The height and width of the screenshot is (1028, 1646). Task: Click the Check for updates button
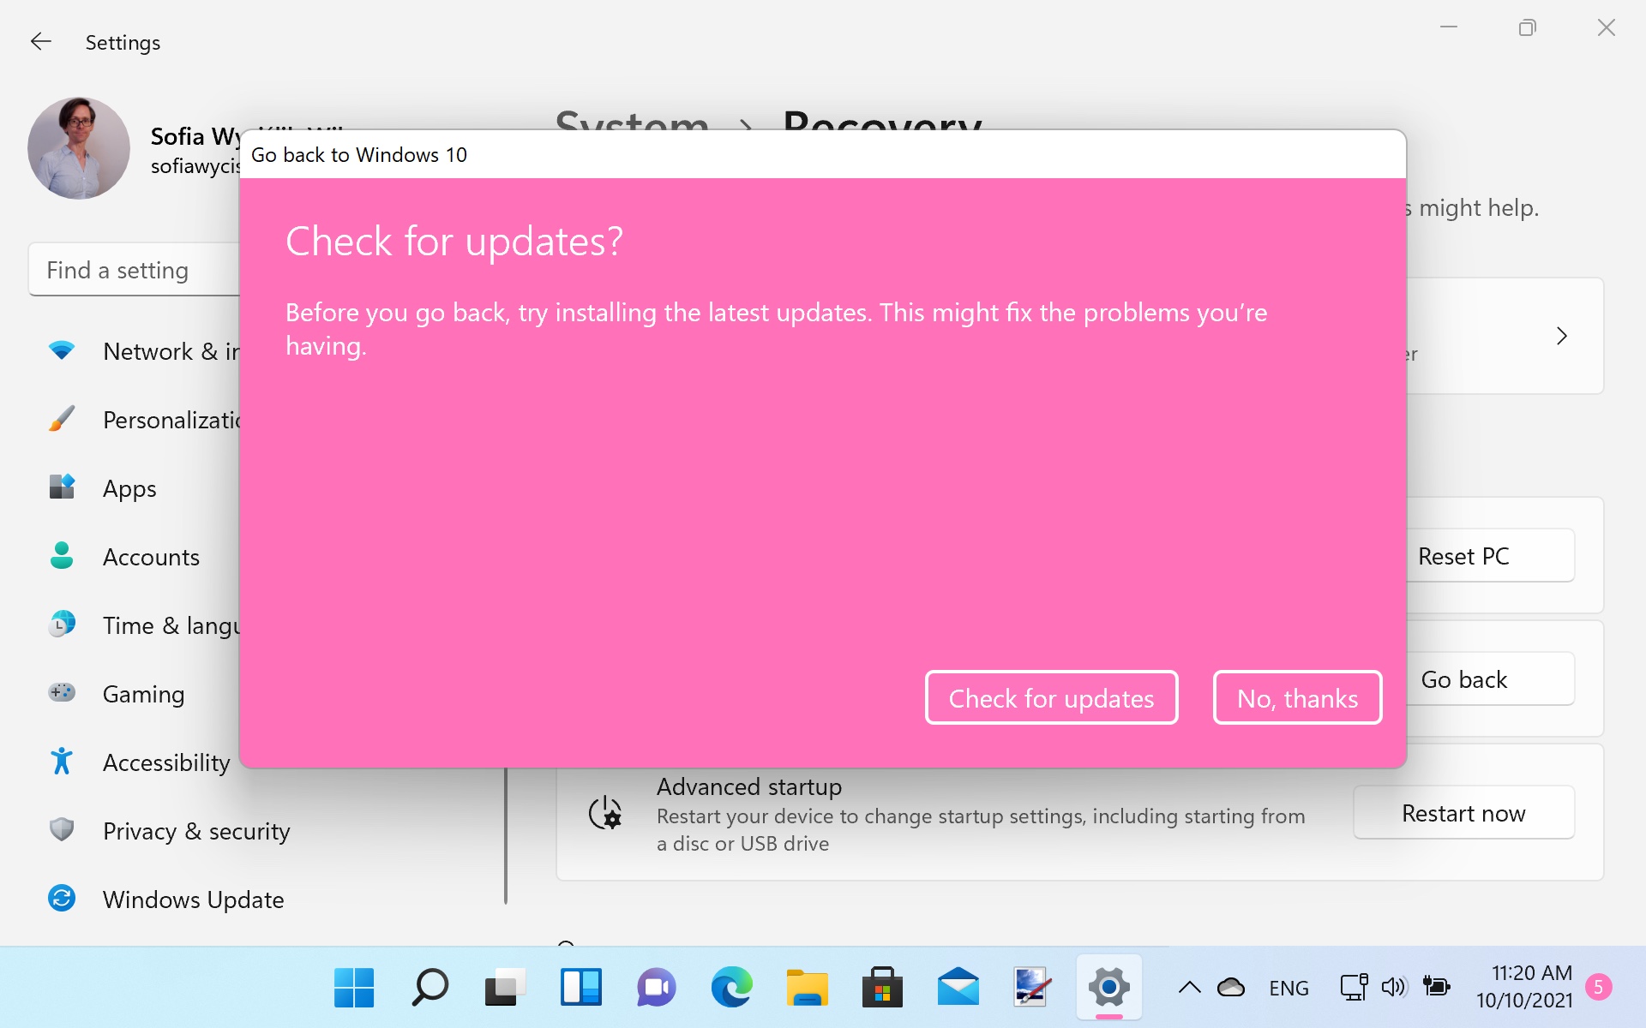pyautogui.click(x=1051, y=697)
